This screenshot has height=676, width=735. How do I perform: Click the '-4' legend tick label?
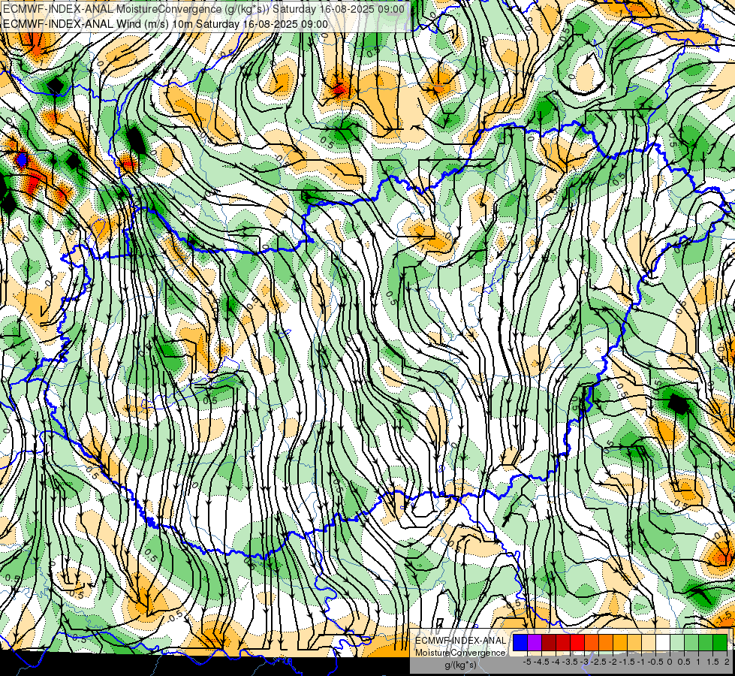coord(556,662)
